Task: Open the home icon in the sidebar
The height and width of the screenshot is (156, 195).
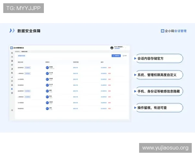Action: [x=12, y=53]
